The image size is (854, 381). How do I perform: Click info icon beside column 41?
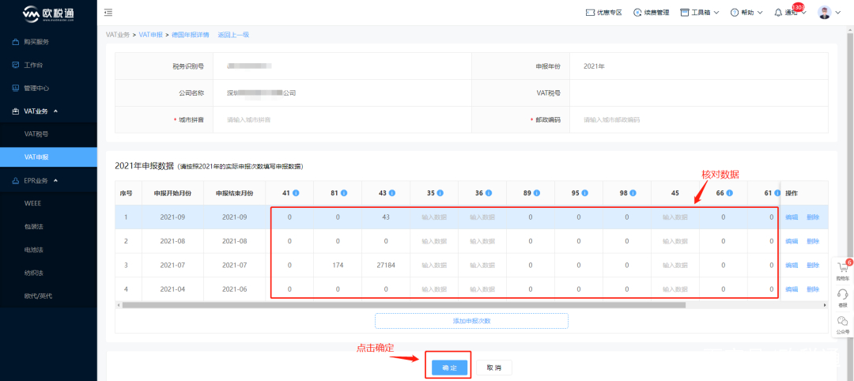(297, 193)
